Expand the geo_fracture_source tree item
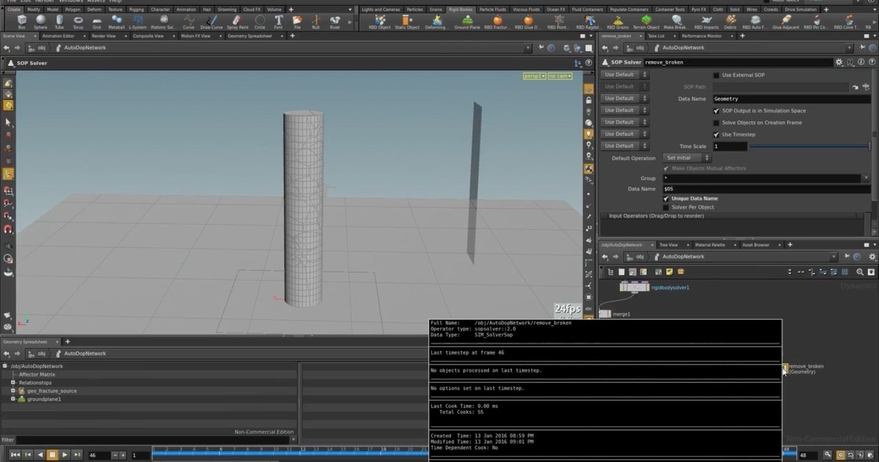The image size is (879, 462). coord(13,391)
